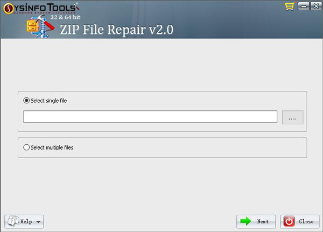The width and height of the screenshot is (323, 232).
Task: Select the 'Select single file' radio option
Action: pyautogui.click(x=26, y=101)
